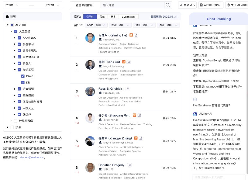This screenshot has height=180, width=248.
Task: Collapse the 知识工程 tree node
Action: pos(15,70)
